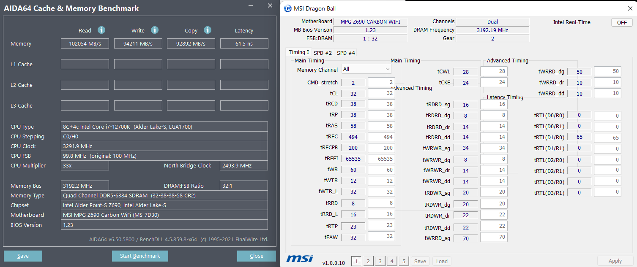Click the tCKE input field
Viewport: 637px width, 267px height.
tap(494, 82)
